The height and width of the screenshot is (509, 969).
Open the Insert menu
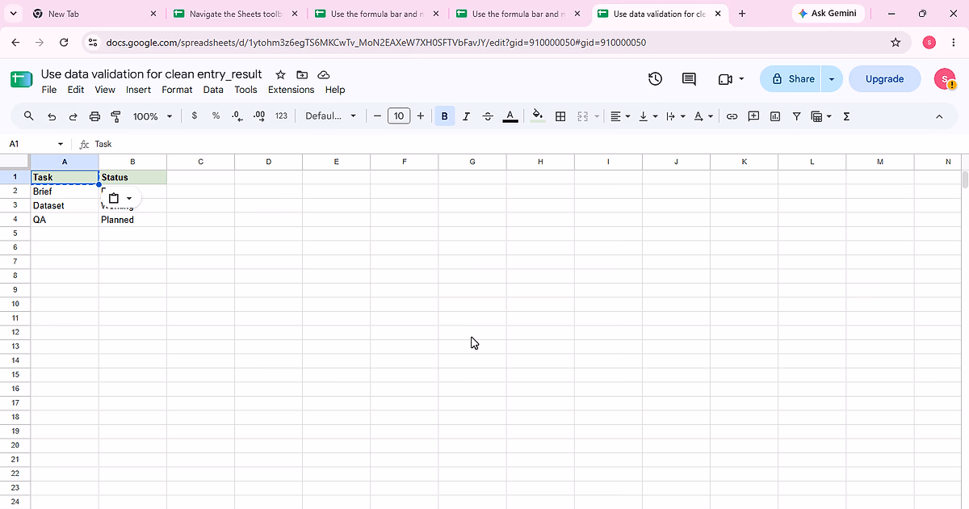click(x=139, y=90)
